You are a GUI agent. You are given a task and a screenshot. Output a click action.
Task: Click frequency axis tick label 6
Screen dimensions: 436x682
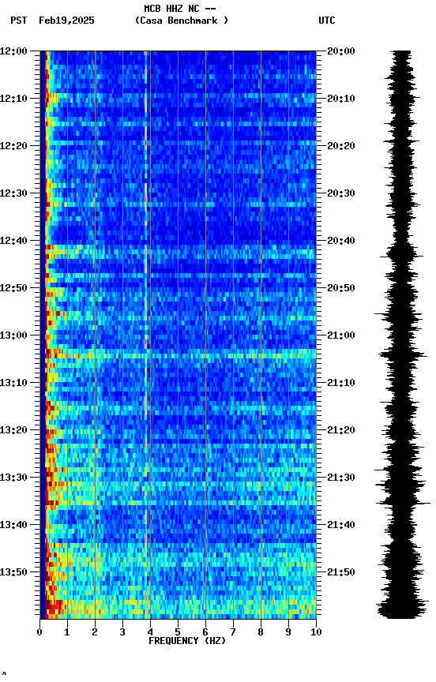coord(205,632)
